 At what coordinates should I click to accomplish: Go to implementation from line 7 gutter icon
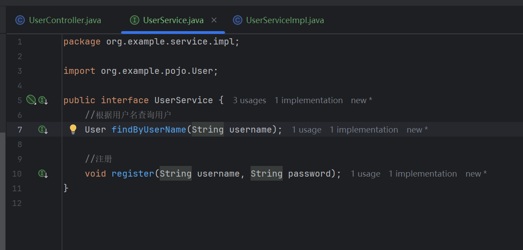(x=43, y=129)
